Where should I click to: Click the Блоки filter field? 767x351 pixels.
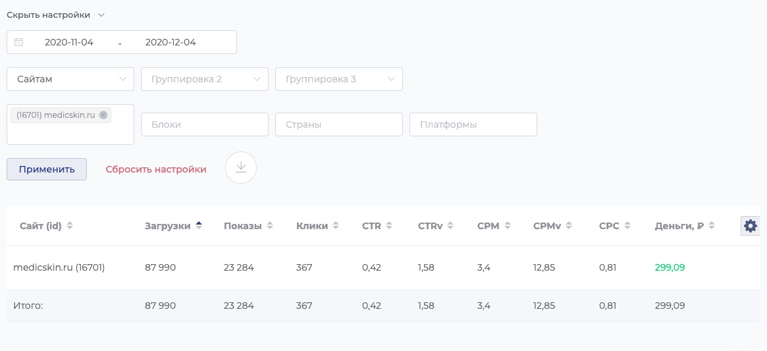tap(205, 124)
